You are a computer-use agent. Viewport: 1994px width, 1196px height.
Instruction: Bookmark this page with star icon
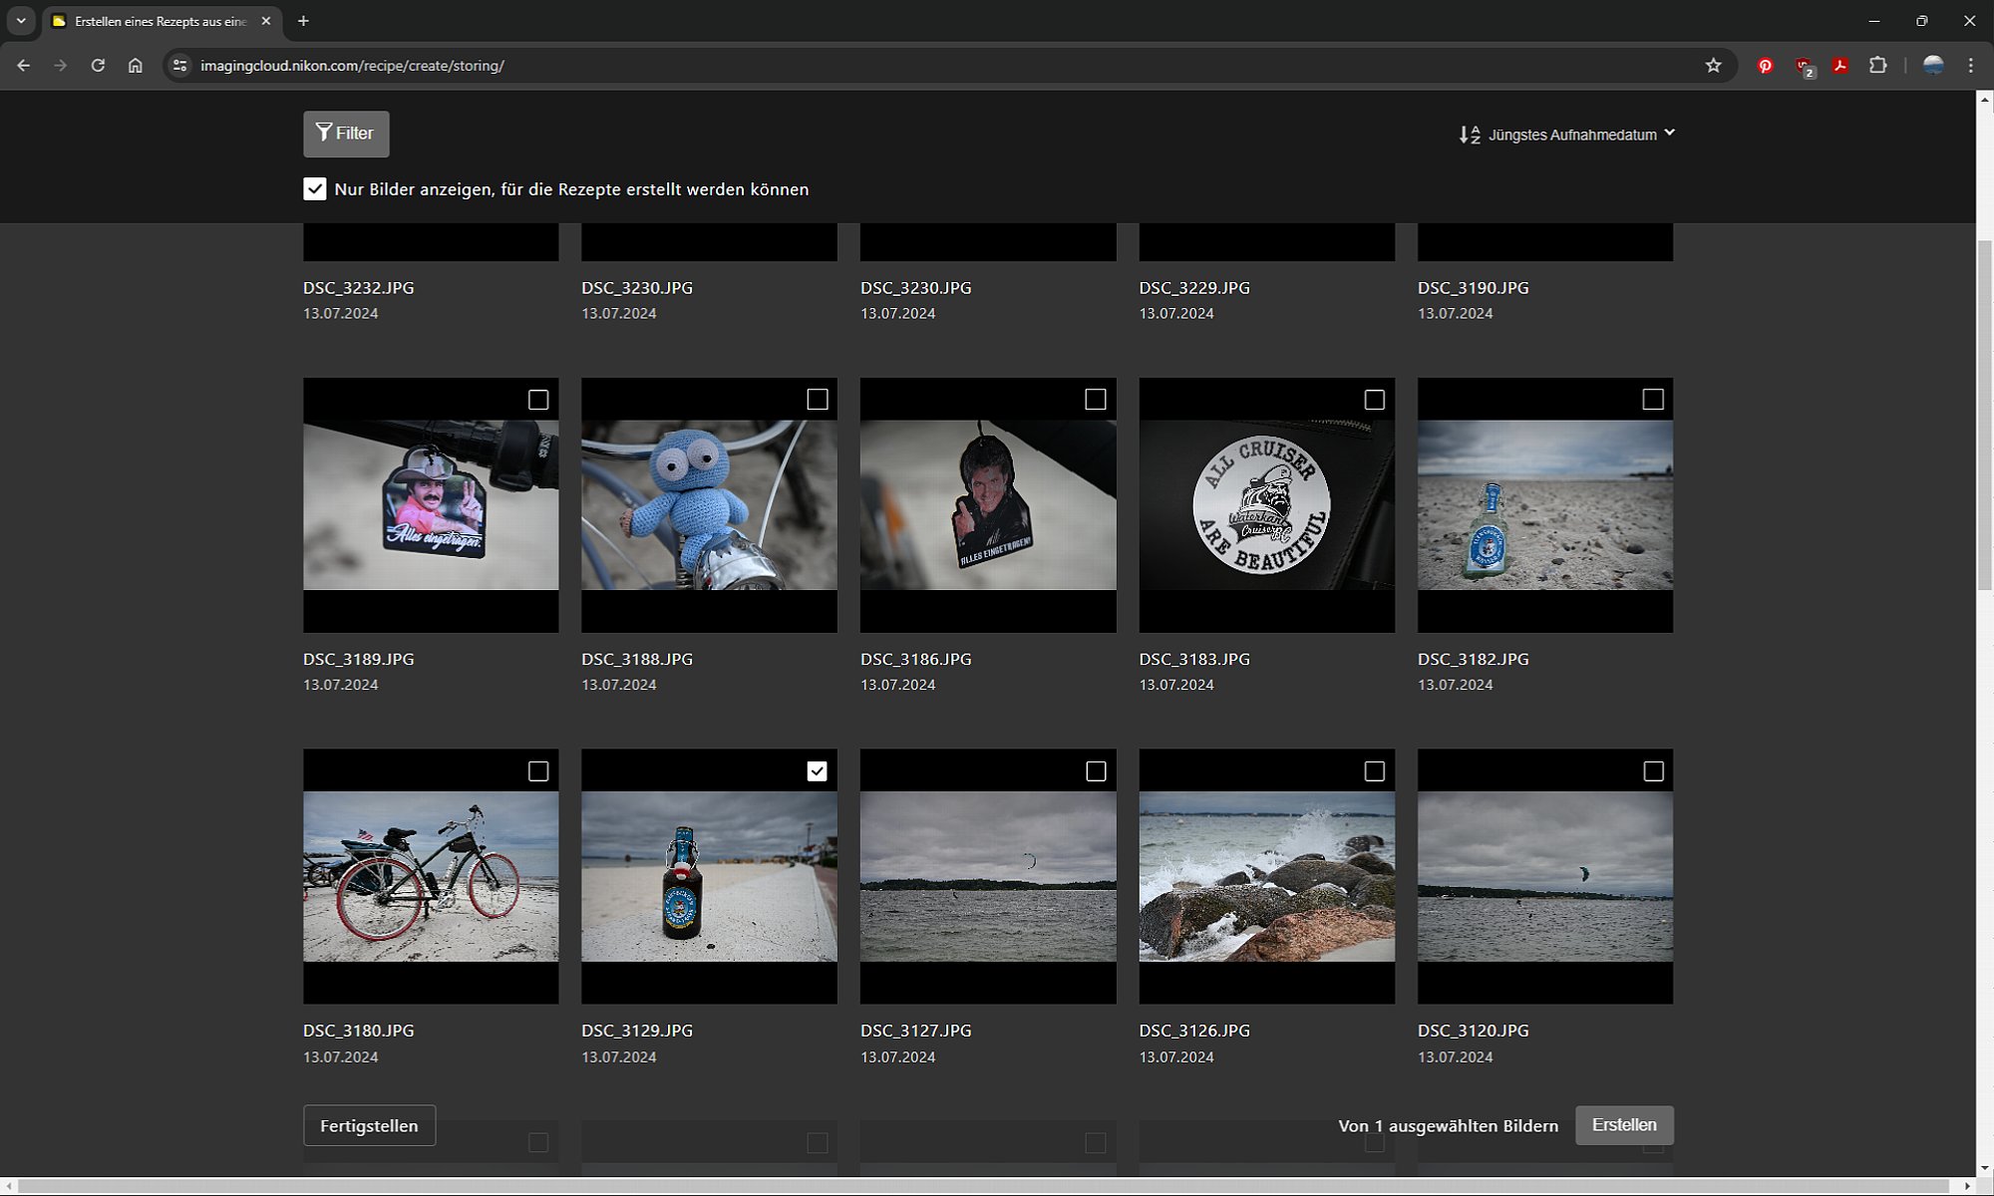(1713, 66)
